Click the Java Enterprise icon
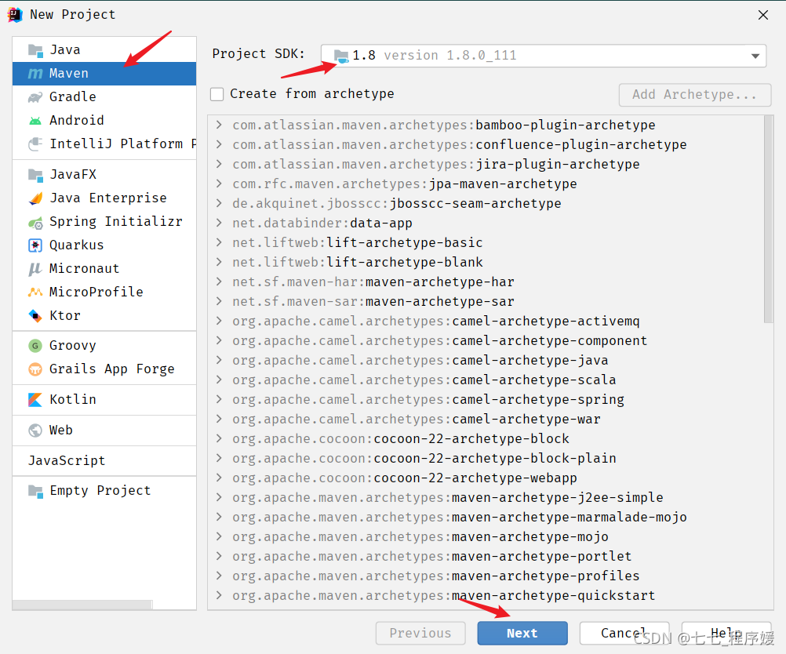The image size is (786, 654). [35, 198]
